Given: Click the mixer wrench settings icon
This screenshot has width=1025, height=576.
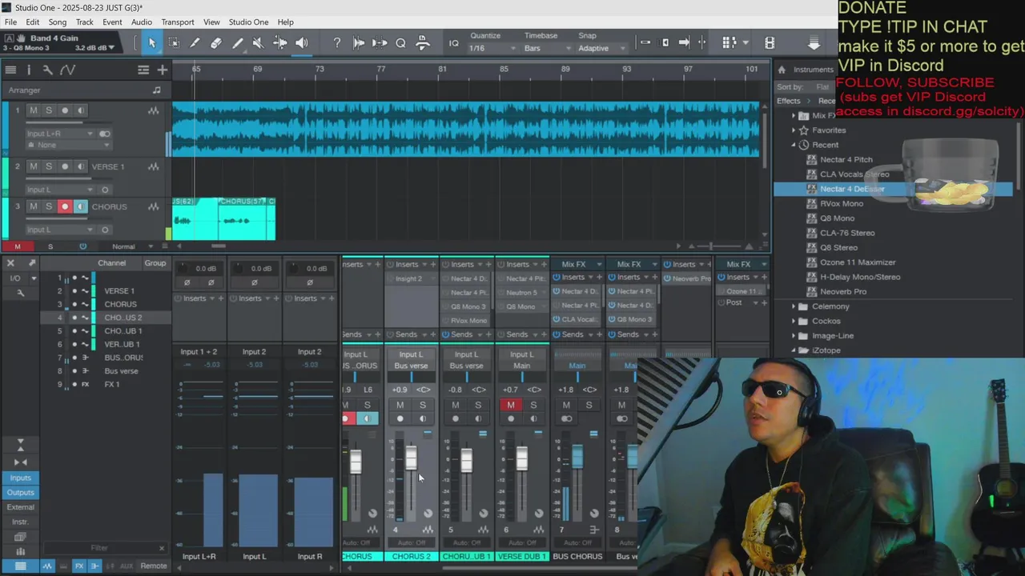Looking at the screenshot, I should pyautogui.click(x=21, y=294).
